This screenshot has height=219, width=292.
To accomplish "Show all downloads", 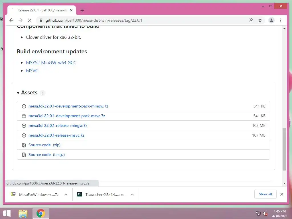I will pos(265,194).
